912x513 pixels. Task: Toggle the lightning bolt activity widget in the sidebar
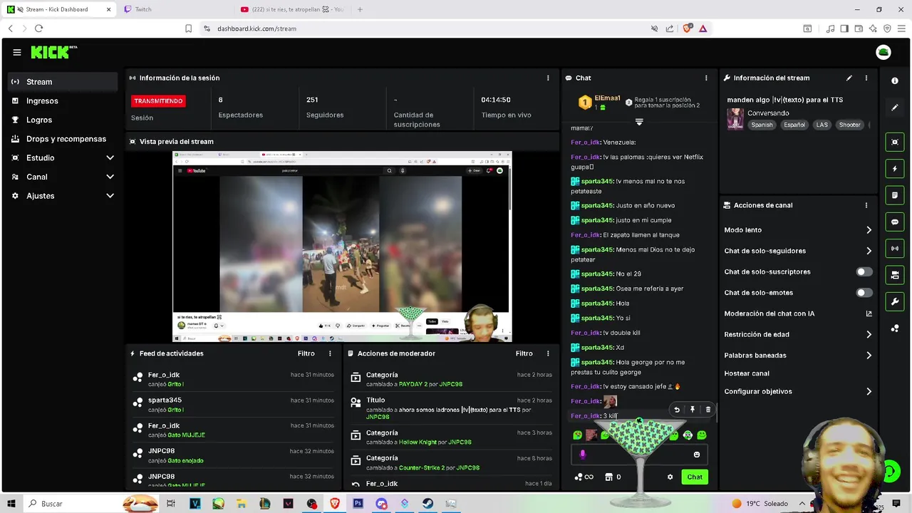(895, 169)
